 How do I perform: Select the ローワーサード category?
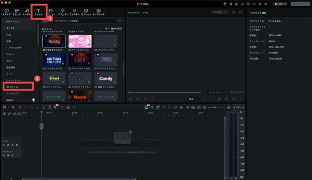point(13,80)
